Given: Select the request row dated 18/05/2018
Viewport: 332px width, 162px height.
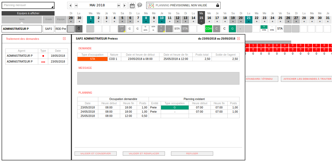Looking at the screenshot, I should coord(37,56).
